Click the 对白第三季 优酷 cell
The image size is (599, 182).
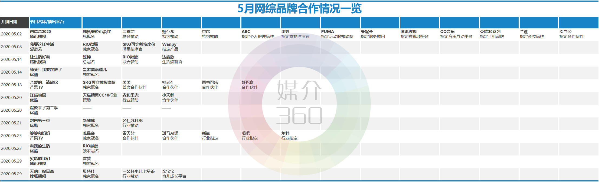[55, 123]
